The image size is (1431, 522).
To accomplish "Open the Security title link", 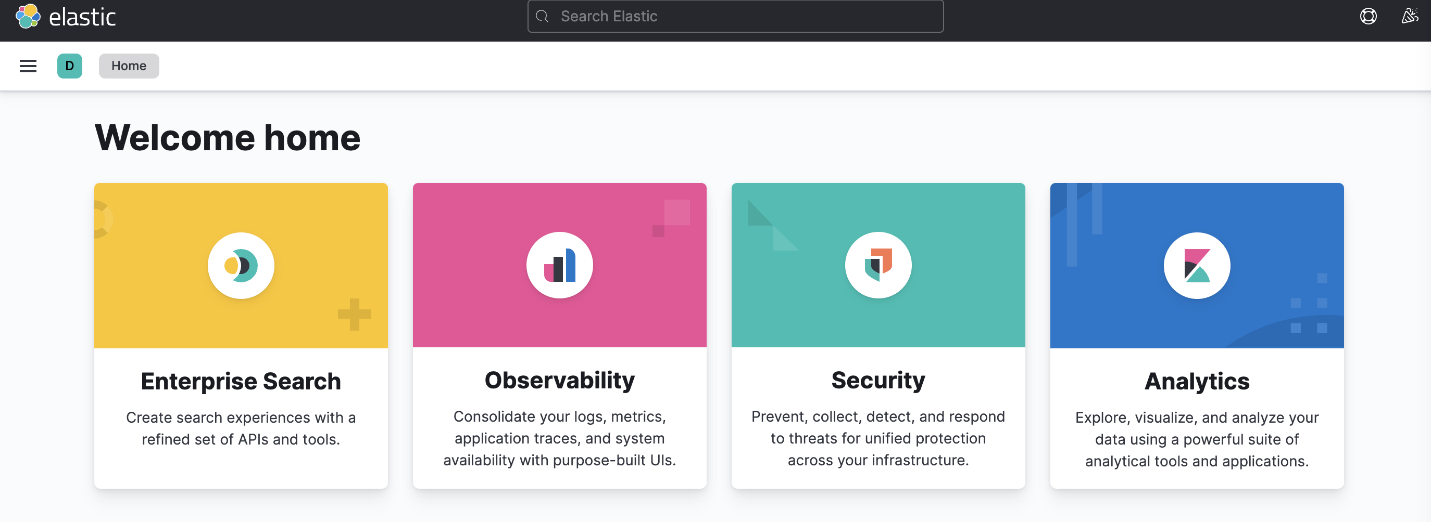I will point(878,380).
